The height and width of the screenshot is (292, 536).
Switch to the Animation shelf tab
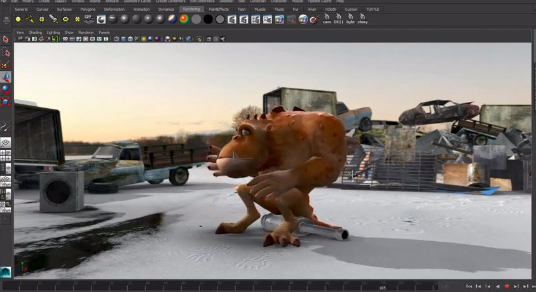(x=142, y=10)
